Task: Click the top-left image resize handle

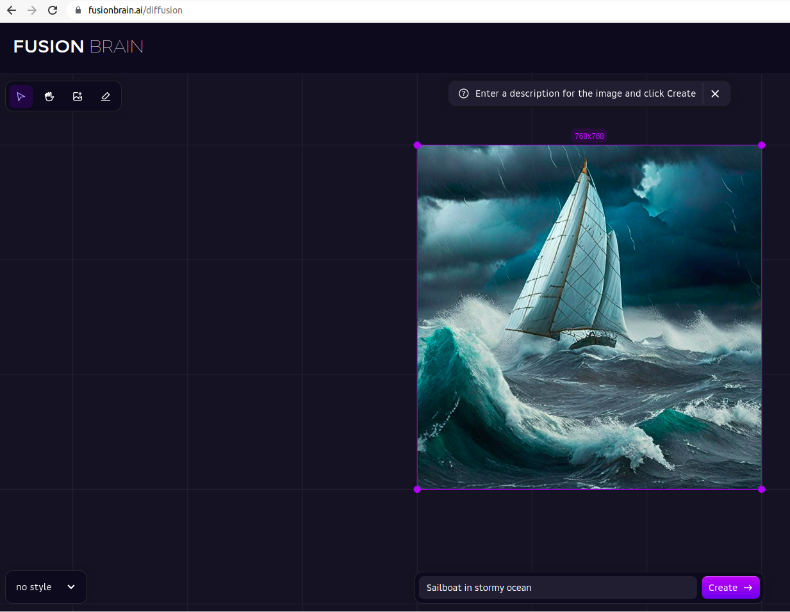Action: pyautogui.click(x=418, y=145)
